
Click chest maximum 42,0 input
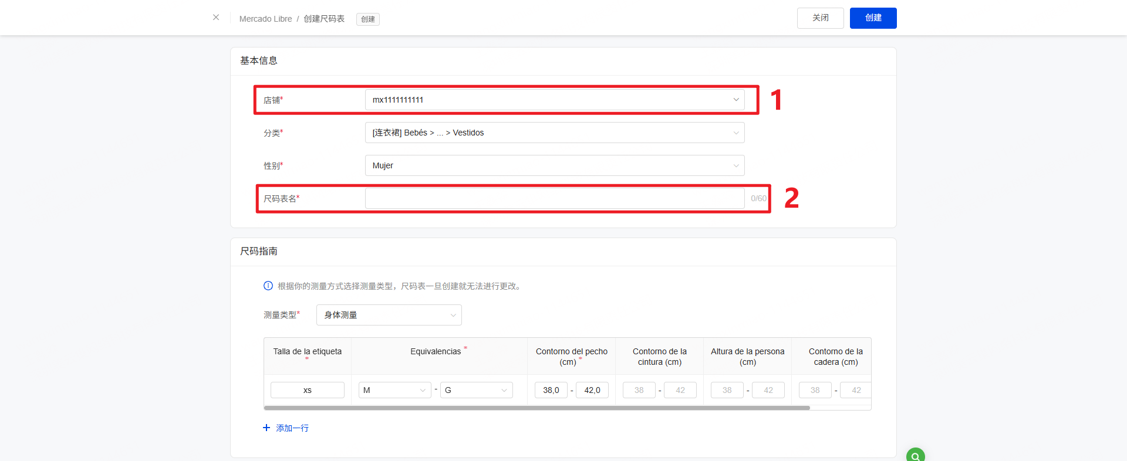click(592, 390)
